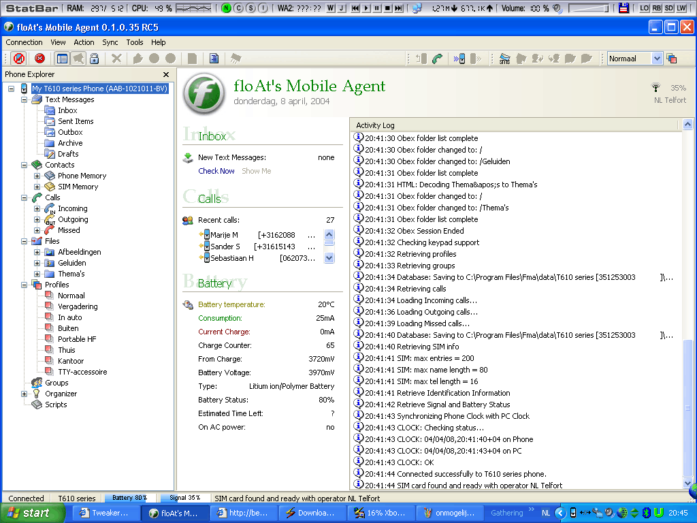Collapse the Text Messages tree node

click(x=24, y=99)
